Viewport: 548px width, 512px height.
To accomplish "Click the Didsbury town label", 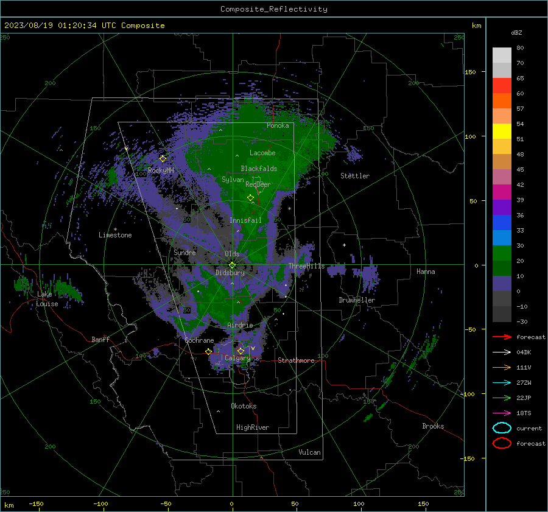I will (230, 273).
